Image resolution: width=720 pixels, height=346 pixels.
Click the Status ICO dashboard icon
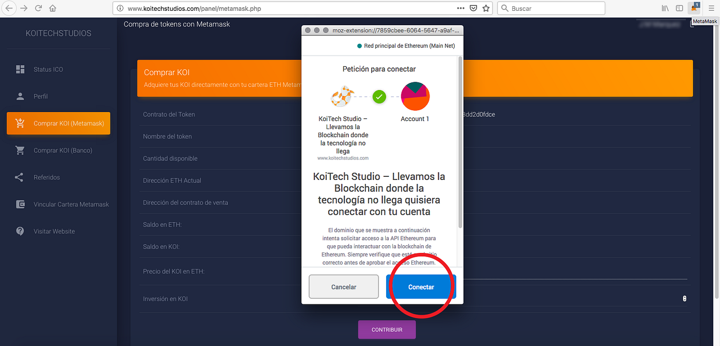[x=20, y=69]
